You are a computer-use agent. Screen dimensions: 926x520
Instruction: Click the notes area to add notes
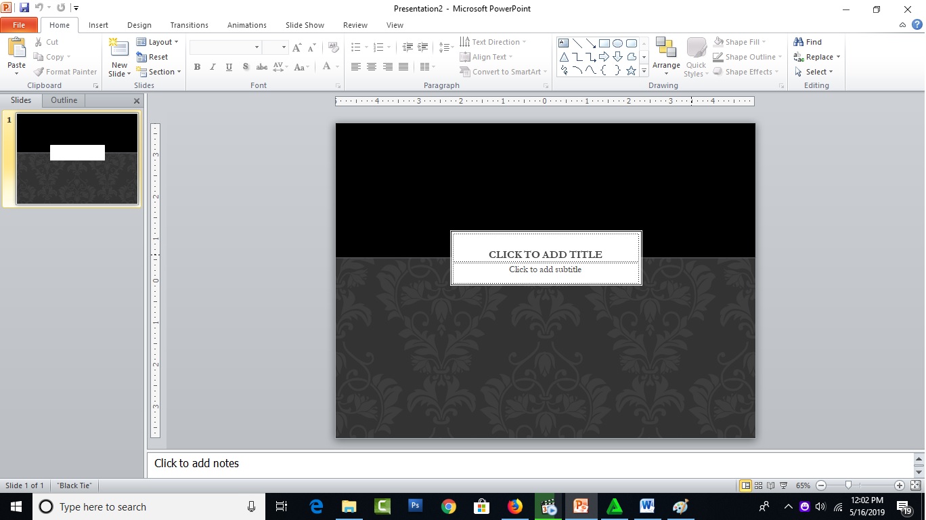[x=530, y=464]
